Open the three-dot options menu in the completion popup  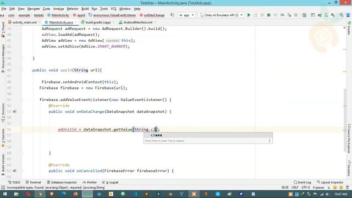pyautogui.click(x=269, y=141)
